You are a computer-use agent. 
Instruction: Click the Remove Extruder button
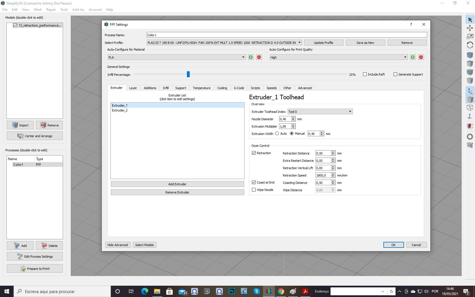(177, 192)
